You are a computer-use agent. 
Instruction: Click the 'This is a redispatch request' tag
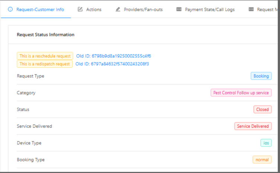pos(44,64)
